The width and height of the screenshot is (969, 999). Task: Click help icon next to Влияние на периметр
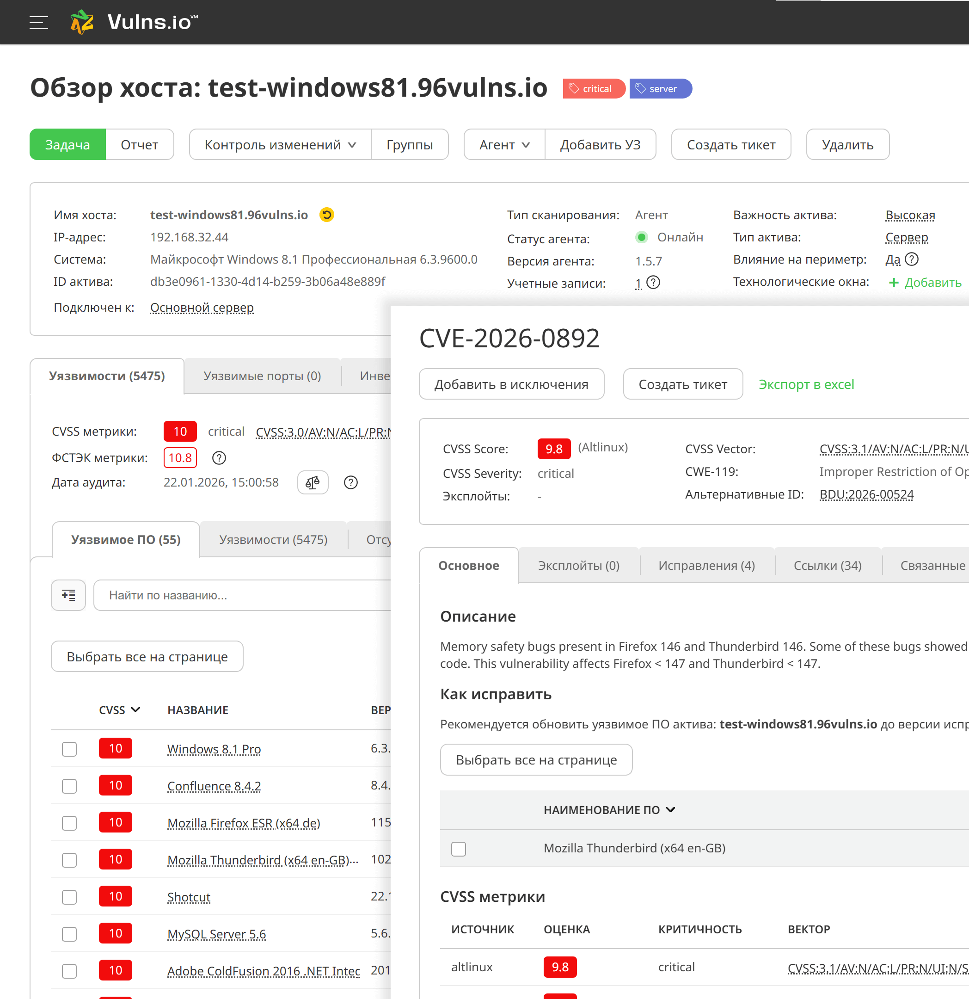[912, 259]
